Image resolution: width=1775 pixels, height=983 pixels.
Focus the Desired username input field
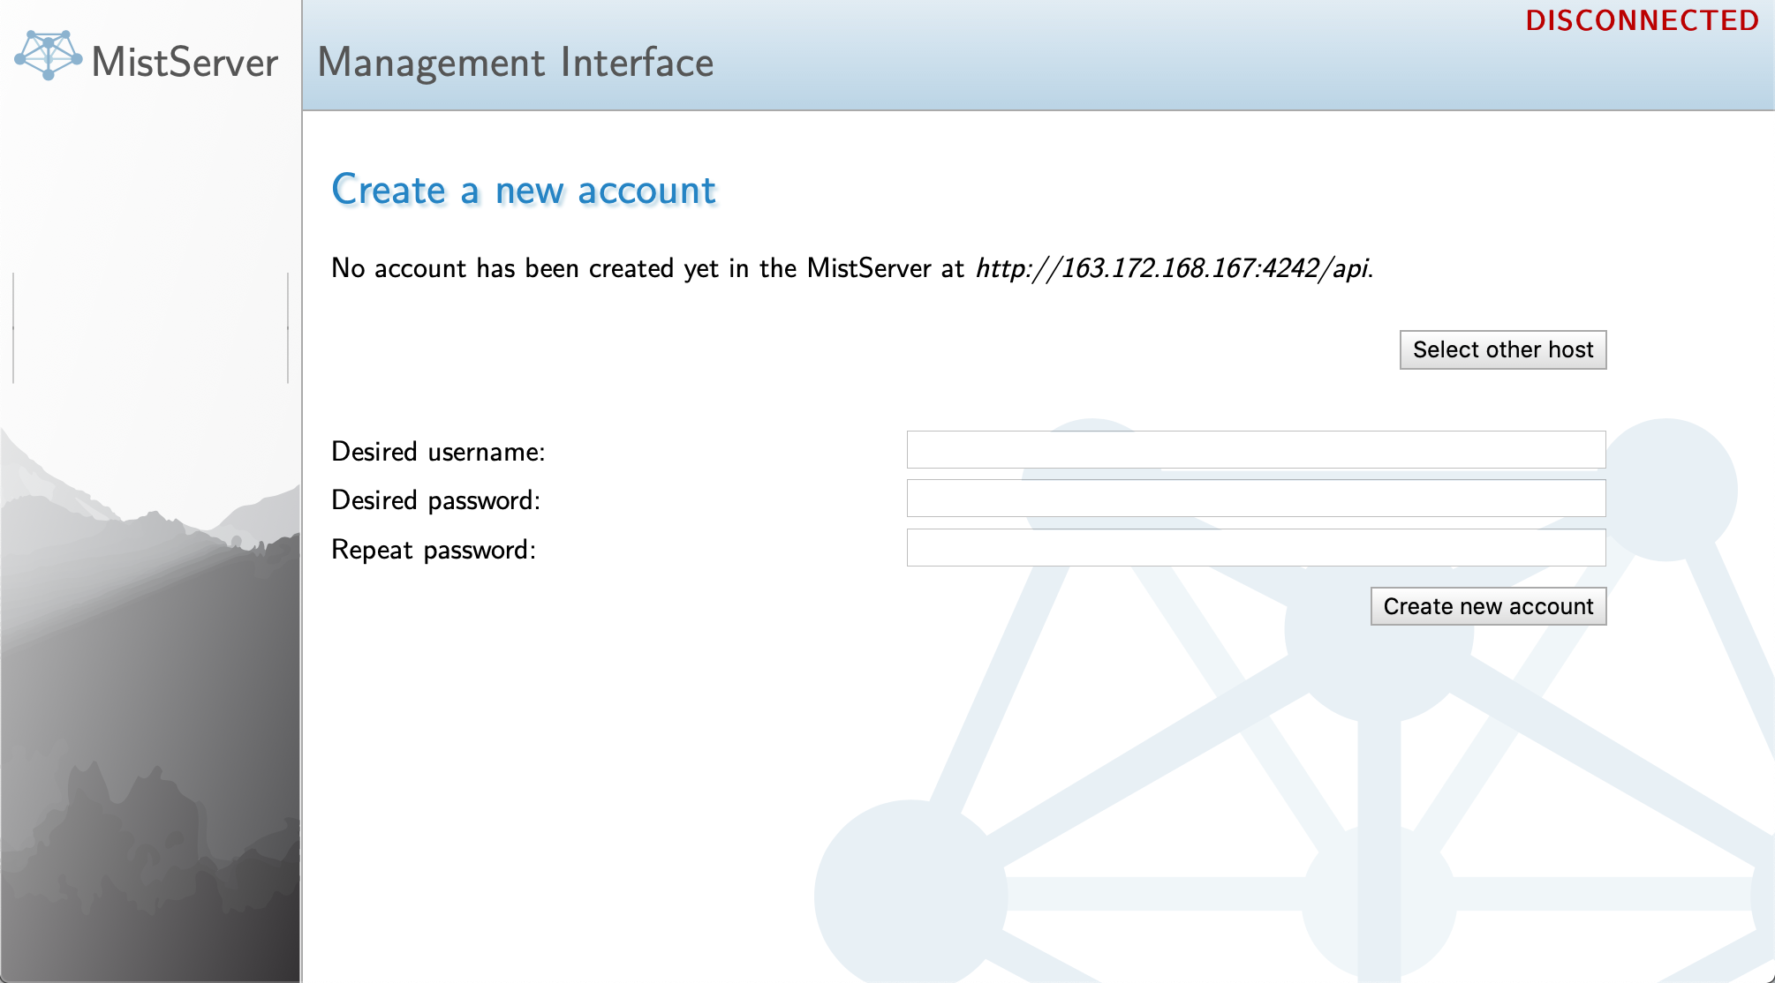(x=1255, y=450)
